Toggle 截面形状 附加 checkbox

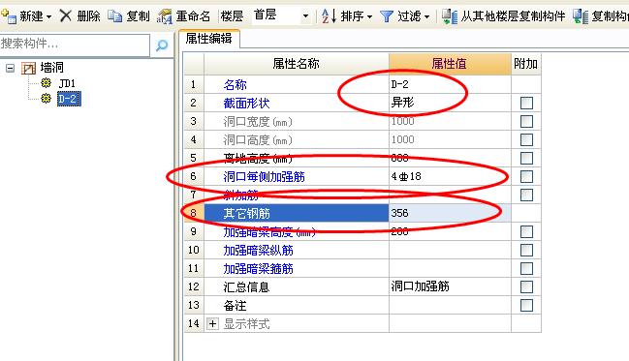coord(526,103)
